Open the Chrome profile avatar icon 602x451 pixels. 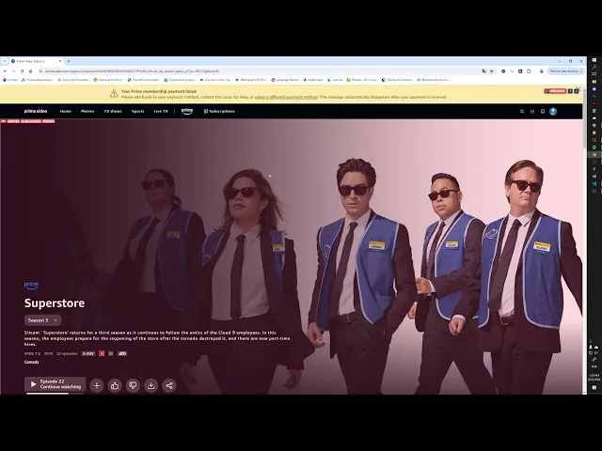[x=542, y=71]
